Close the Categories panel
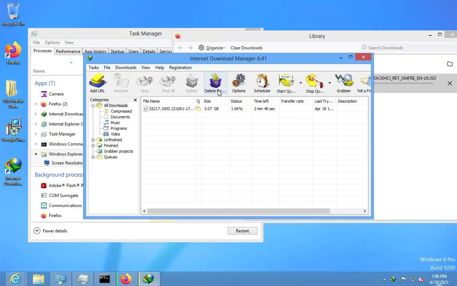 pyautogui.click(x=135, y=100)
